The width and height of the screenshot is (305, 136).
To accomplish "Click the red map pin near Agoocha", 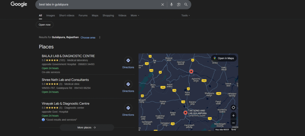I will pyautogui.click(x=191, y=72).
